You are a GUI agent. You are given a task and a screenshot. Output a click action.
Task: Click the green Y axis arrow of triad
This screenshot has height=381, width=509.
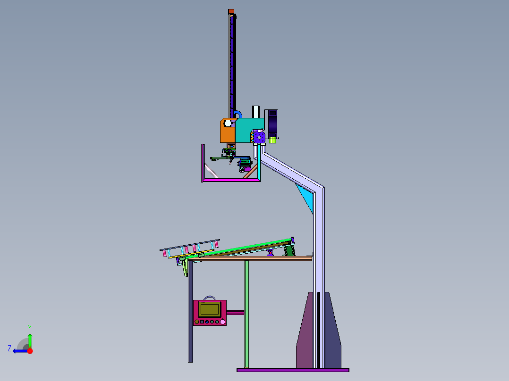[x=30, y=340]
